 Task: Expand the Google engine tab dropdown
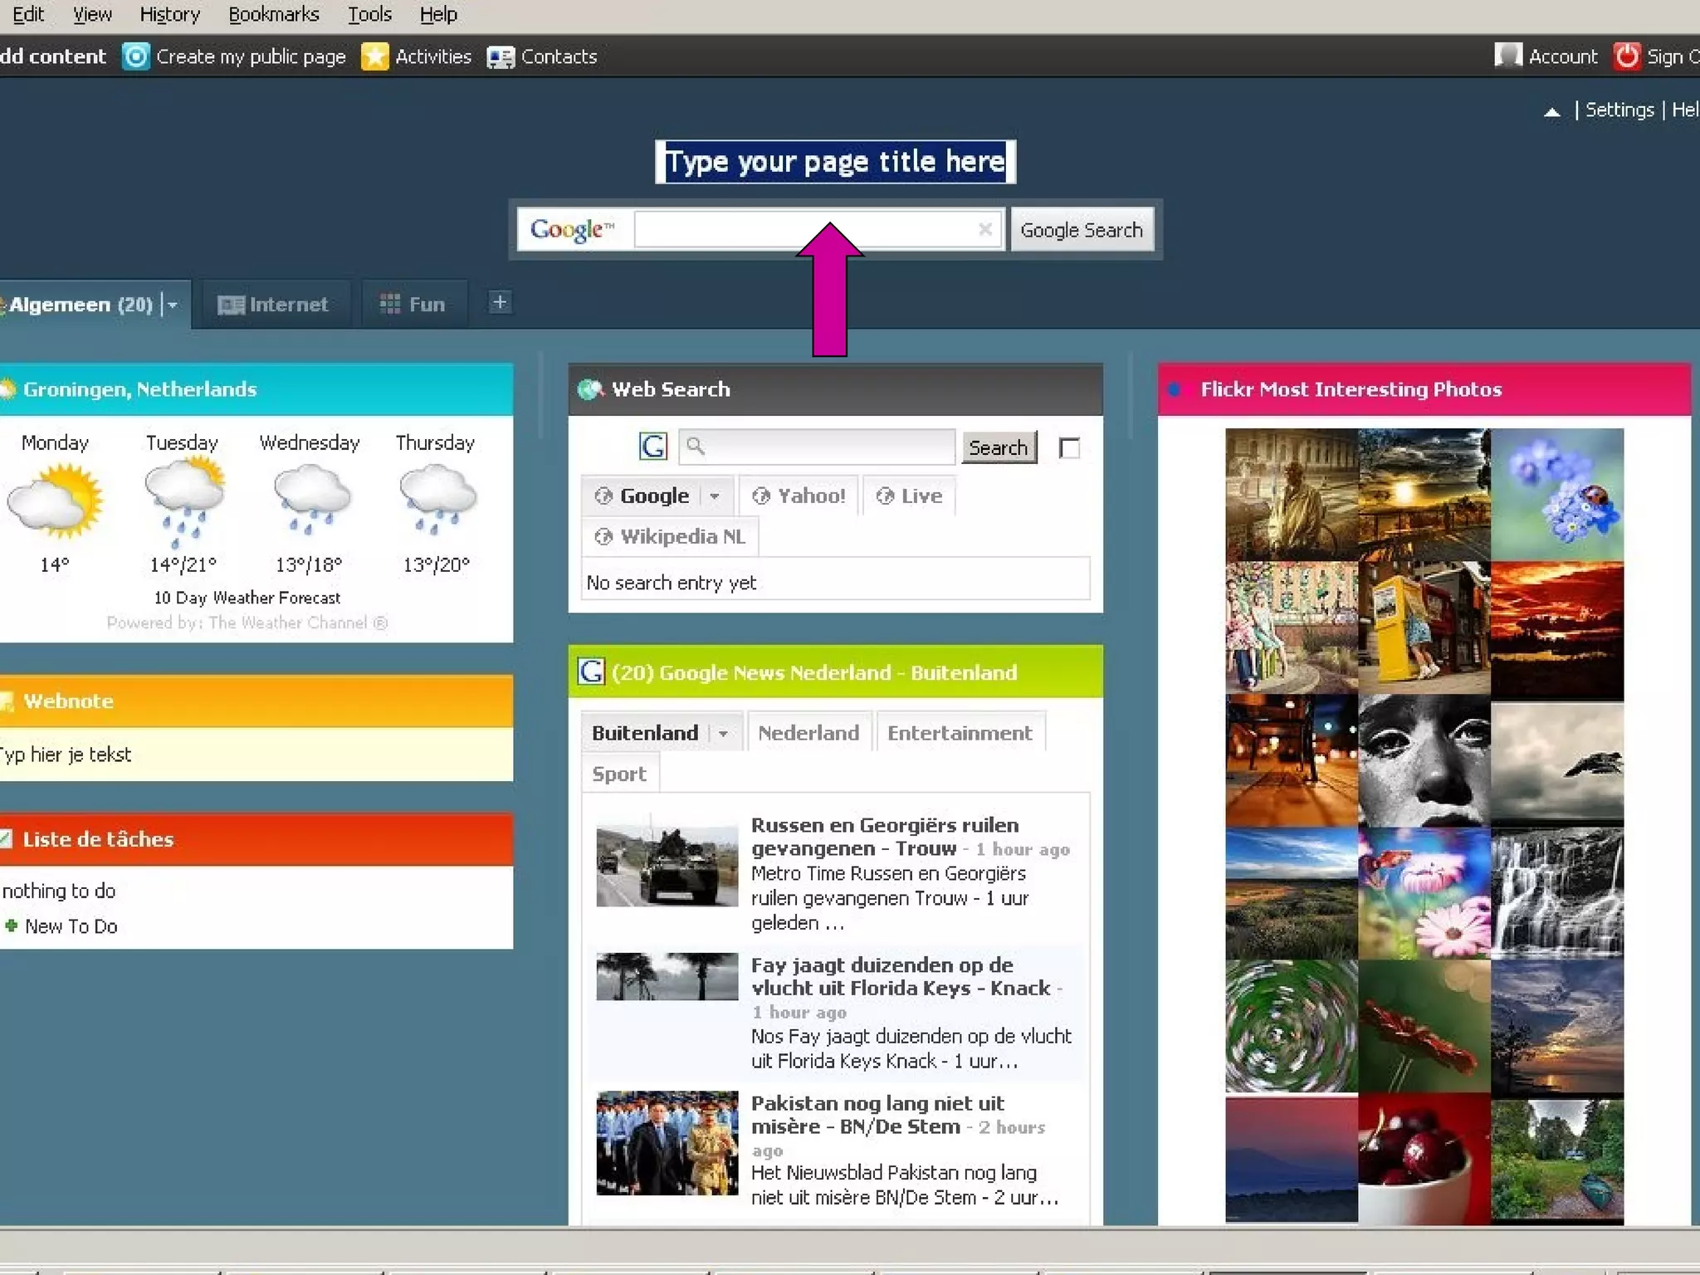(x=714, y=496)
